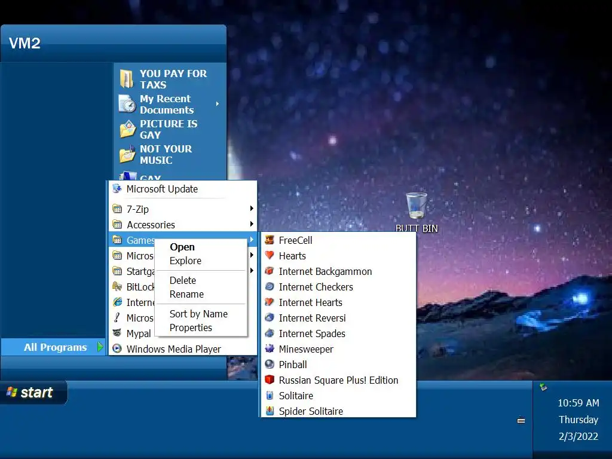Click the safely remove hardware tray icon

pos(543,387)
